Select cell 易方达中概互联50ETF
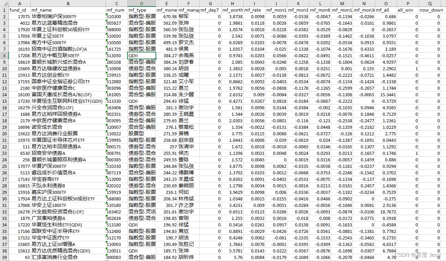446x261 pixels. [68, 55]
